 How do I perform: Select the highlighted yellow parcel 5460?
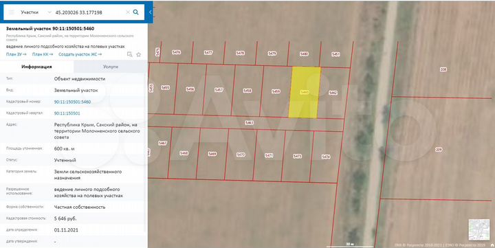coord(305,93)
